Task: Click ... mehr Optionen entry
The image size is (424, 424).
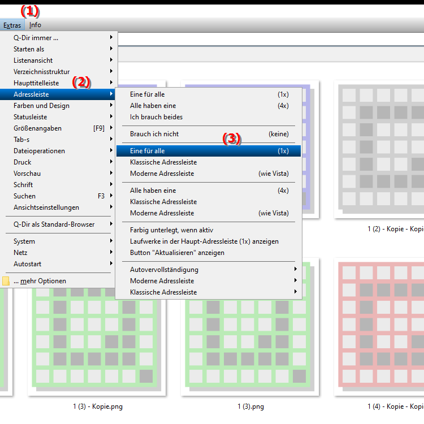Action: 58,281
